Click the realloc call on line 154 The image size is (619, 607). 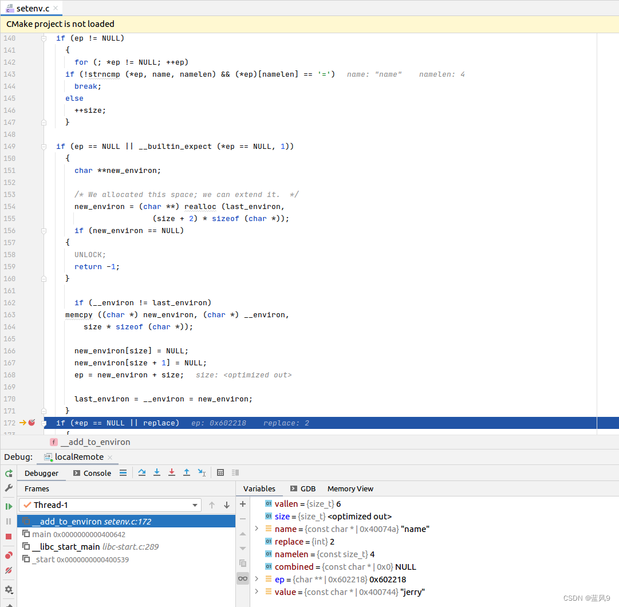point(200,207)
